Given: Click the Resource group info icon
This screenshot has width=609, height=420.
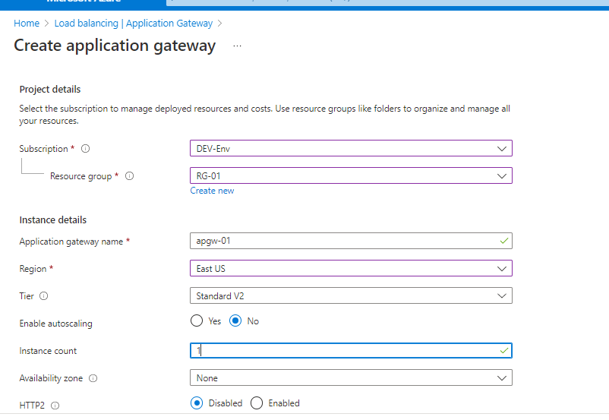Looking at the screenshot, I should 130,176.
